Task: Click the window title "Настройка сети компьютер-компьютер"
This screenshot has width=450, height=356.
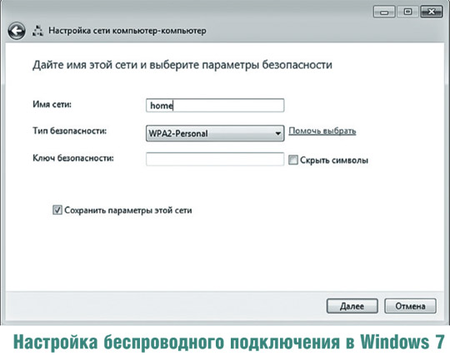Action: (127, 31)
